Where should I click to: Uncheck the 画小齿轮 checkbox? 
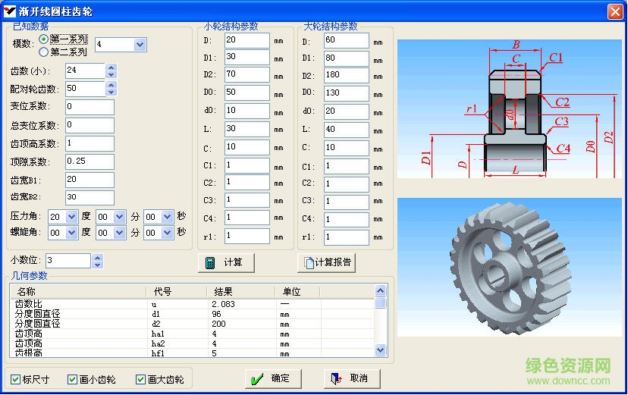click(x=72, y=380)
